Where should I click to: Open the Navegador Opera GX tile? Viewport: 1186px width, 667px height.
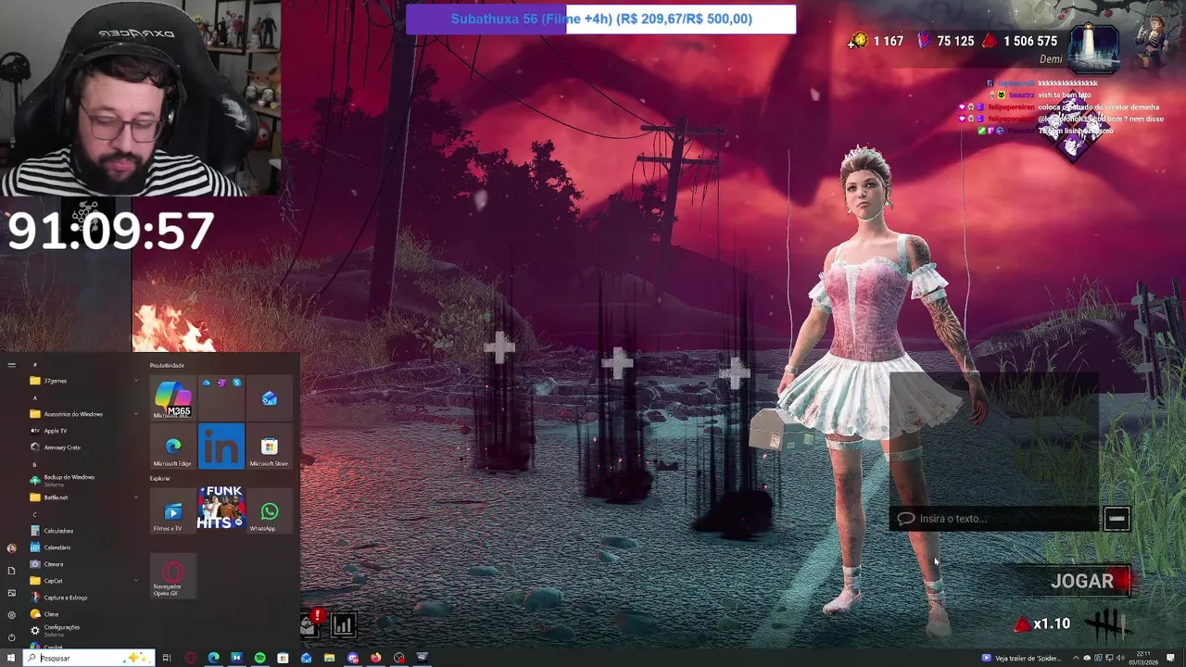click(x=172, y=576)
